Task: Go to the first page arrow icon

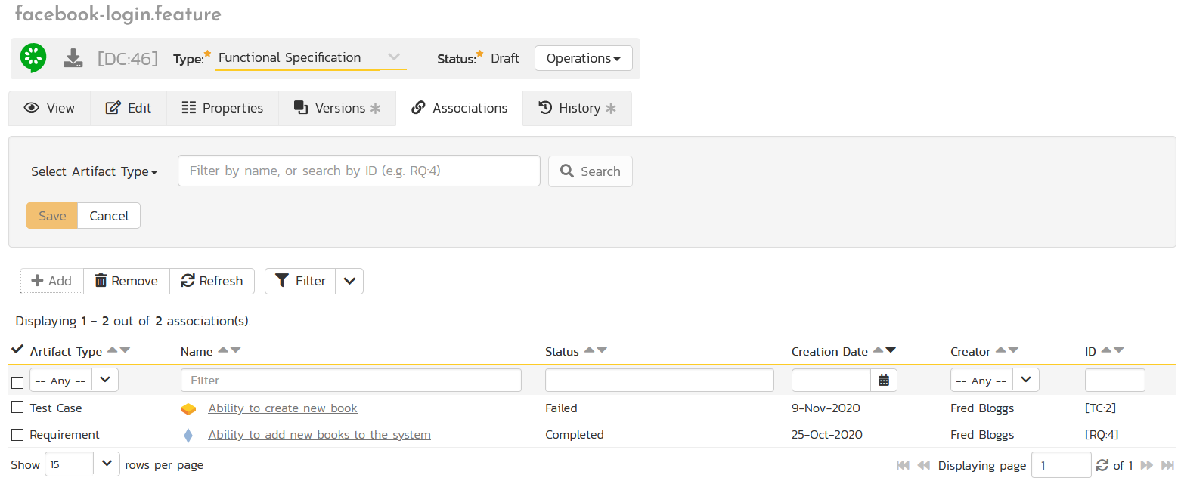Action: click(x=903, y=465)
